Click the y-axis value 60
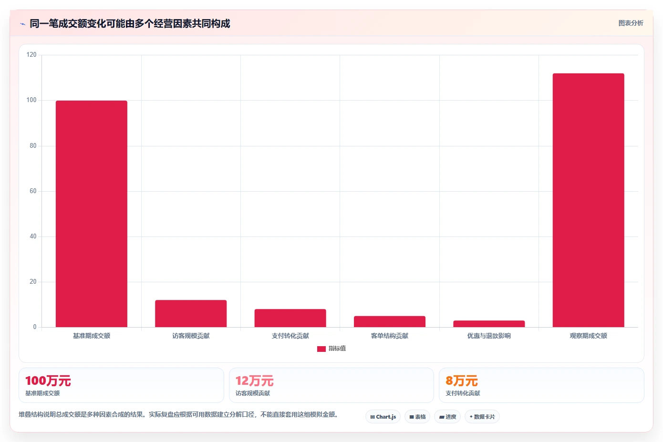This screenshot has height=442, width=663. tap(33, 191)
